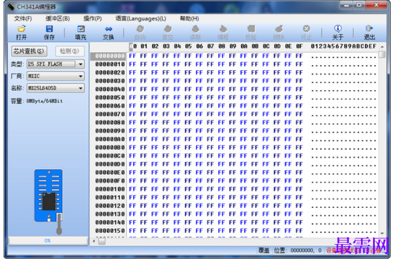Click column header 0F in hex view
The height and width of the screenshot is (264, 400).
[x=299, y=46]
